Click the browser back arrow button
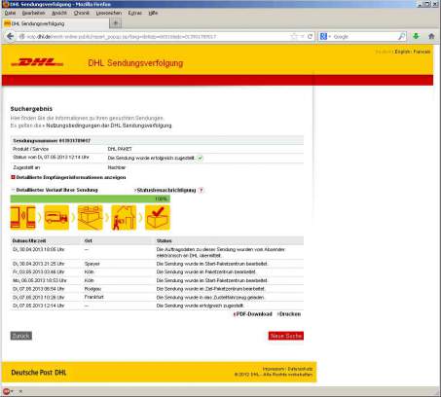 click(10, 36)
